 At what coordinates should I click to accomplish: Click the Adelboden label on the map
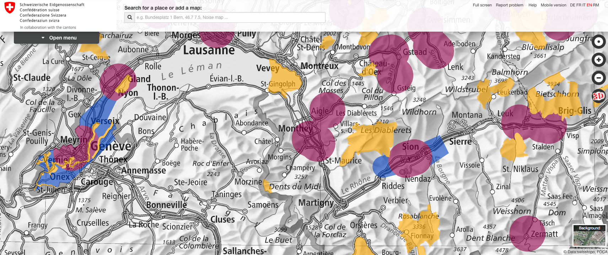pyautogui.click(x=459, y=44)
